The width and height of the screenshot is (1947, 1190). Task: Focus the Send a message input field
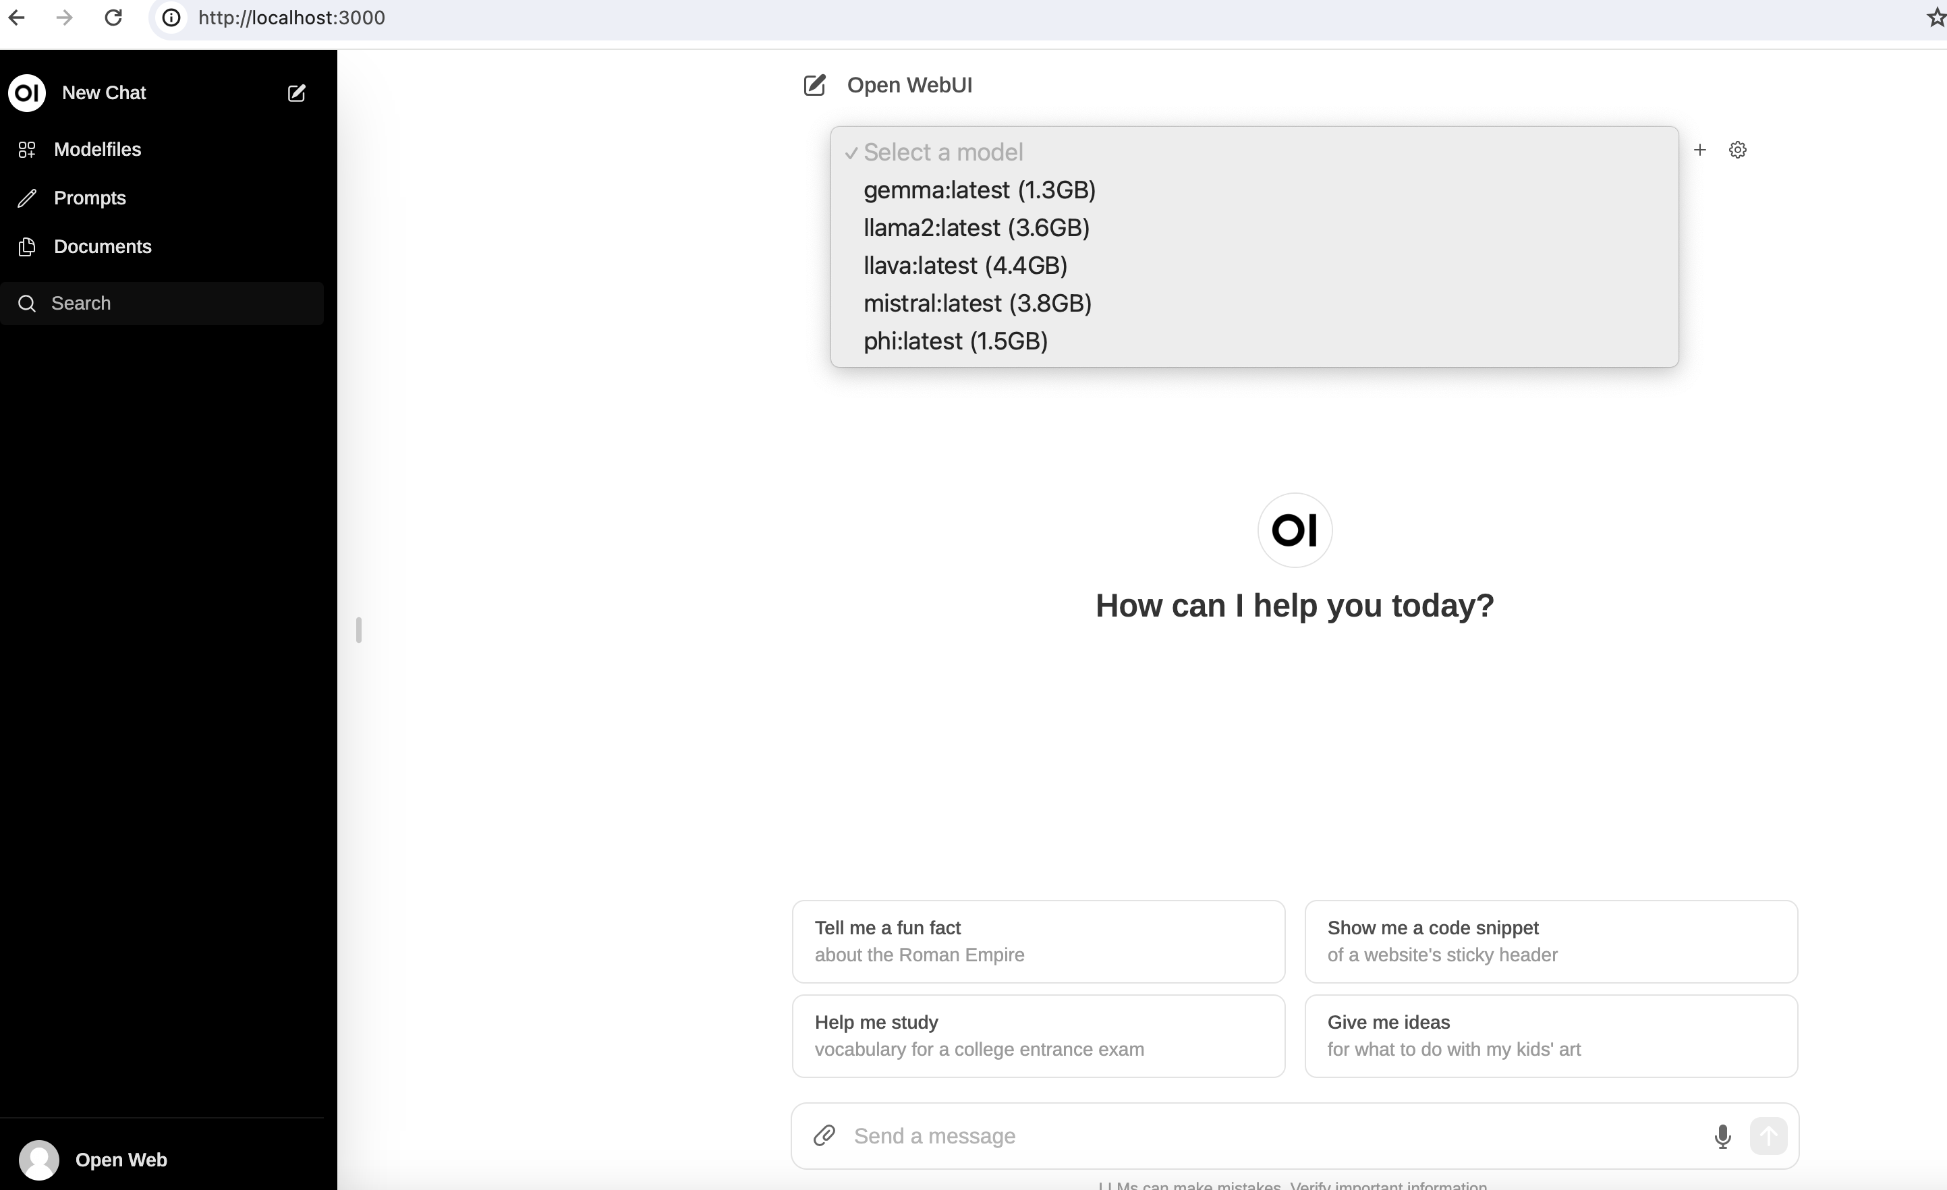coord(1264,1136)
